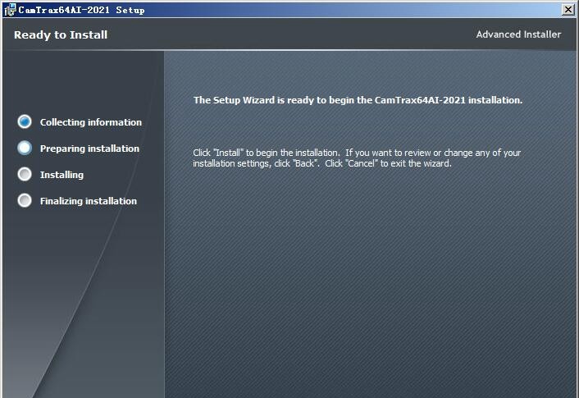Click the 'Setup Wizard is ready' message
Screen dimensions: 579x398
(358, 100)
